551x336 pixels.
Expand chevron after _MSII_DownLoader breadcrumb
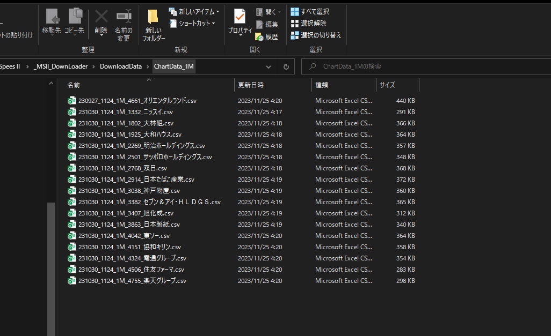coord(94,66)
